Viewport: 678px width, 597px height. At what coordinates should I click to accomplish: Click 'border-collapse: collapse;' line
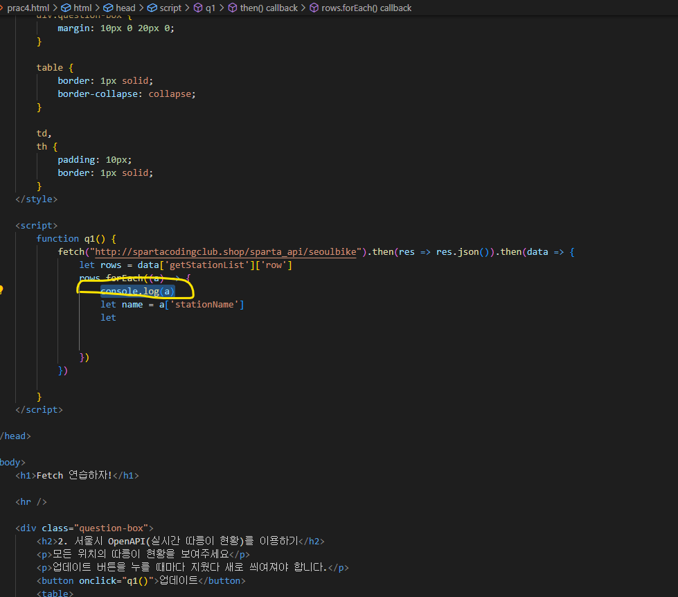127,93
